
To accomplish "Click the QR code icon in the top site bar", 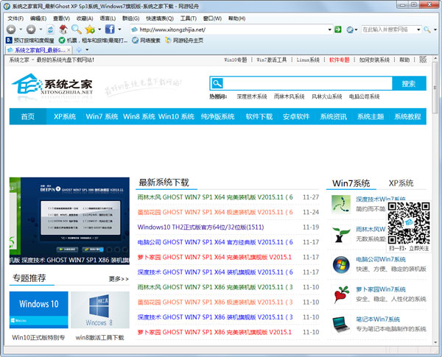I will [x=423, y=60].
